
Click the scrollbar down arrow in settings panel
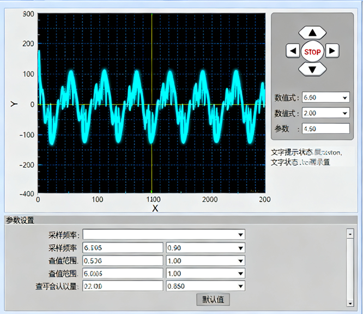tap(350, 303)
